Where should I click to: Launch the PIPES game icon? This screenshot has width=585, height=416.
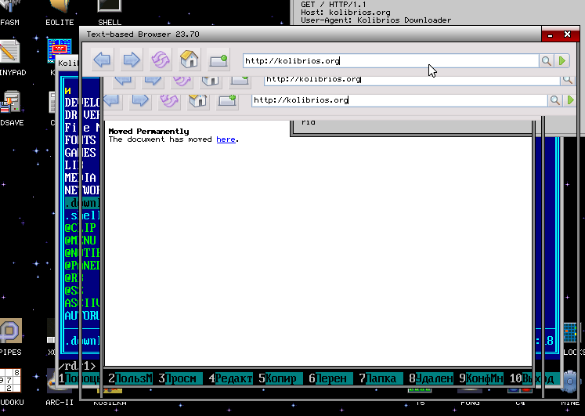click(x=10, y=332)
